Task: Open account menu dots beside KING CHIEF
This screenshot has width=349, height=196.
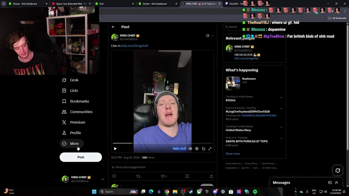Action: pyautogui.click(x=103, y=179)
